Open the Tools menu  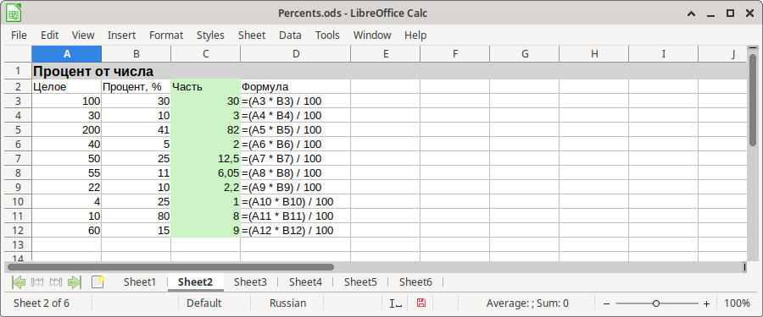[327, 35]
